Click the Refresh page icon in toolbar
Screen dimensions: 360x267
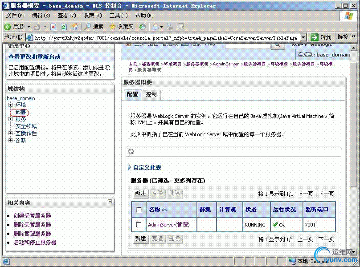64,27
